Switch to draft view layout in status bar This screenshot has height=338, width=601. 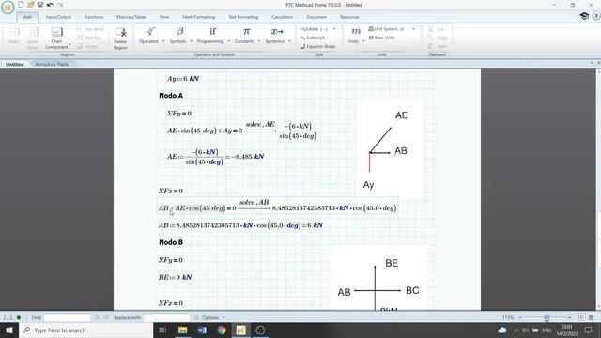pyautogui.click(x=591, y=317)
